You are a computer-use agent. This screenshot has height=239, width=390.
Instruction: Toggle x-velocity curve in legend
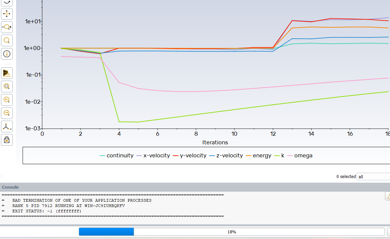point(153,155)
